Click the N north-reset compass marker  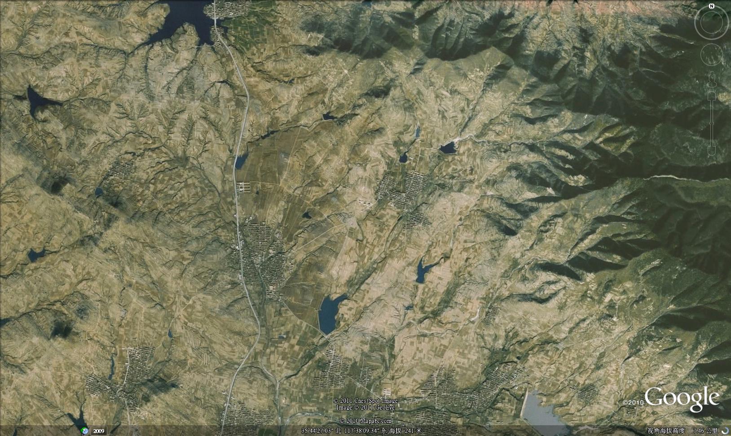(x=712, y=6)
